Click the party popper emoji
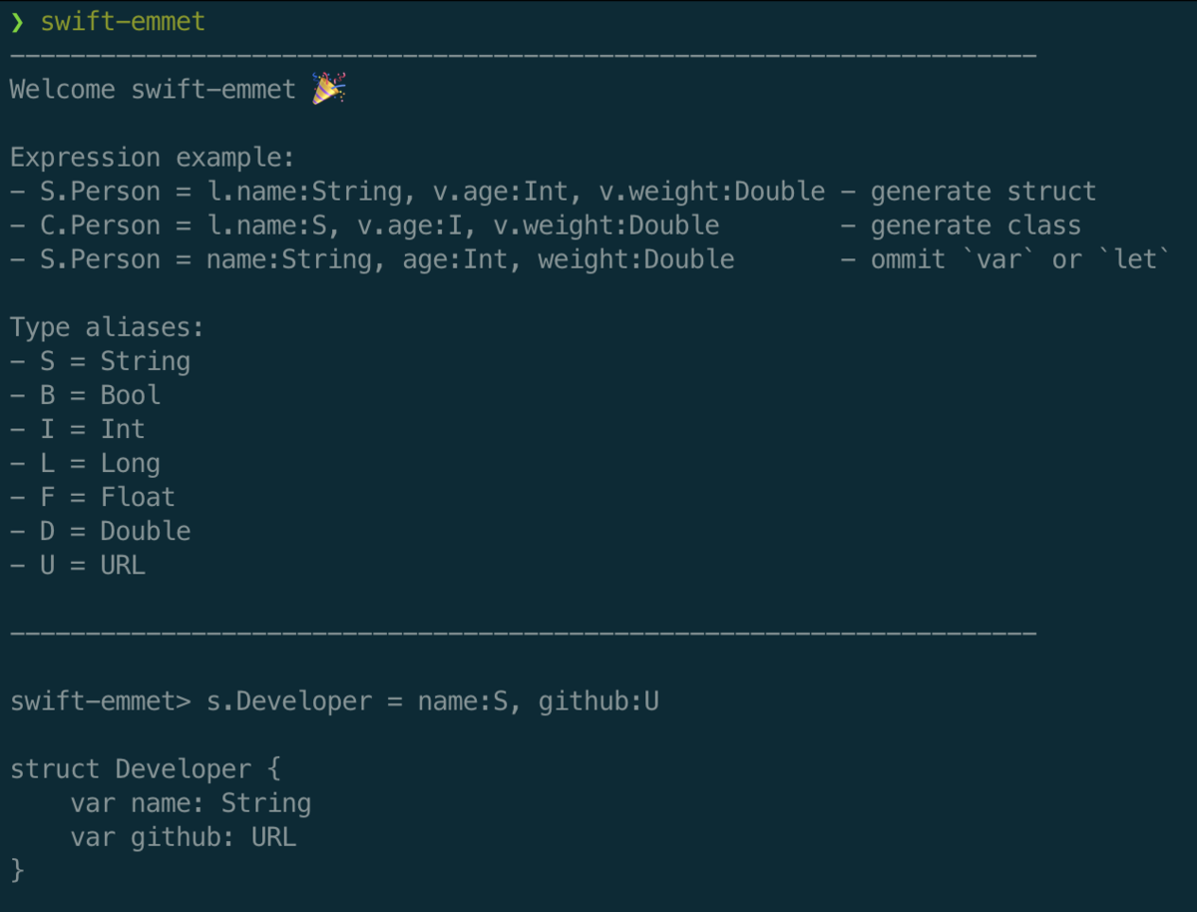Viewport: 1197px width, 912px height. 328,89
